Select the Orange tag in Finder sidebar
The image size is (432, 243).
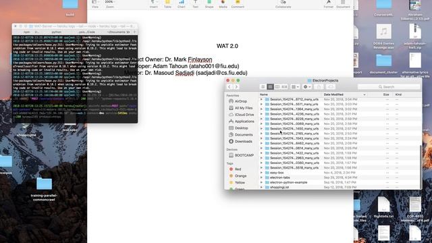click(240, 175)
